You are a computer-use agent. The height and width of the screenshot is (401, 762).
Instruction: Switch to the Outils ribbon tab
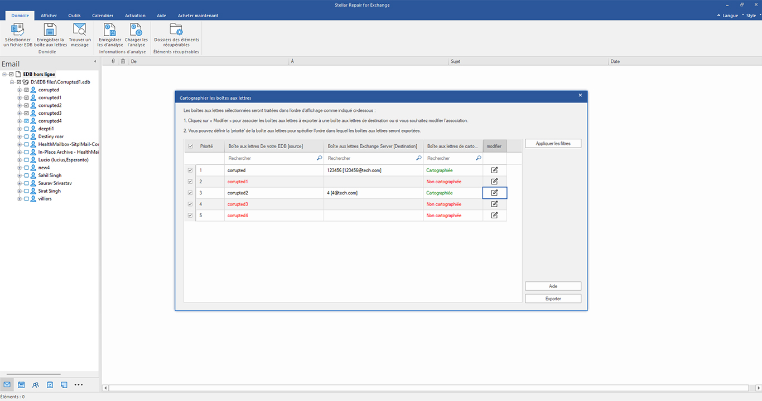[x=74, y=16]
